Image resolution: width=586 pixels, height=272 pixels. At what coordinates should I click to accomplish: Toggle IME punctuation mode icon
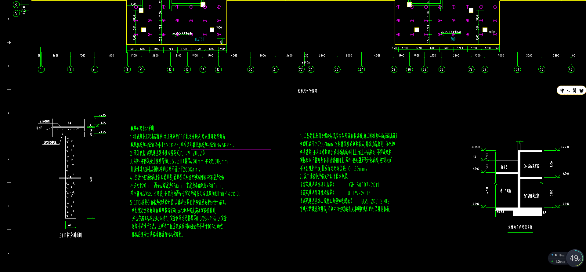point(568,90)
